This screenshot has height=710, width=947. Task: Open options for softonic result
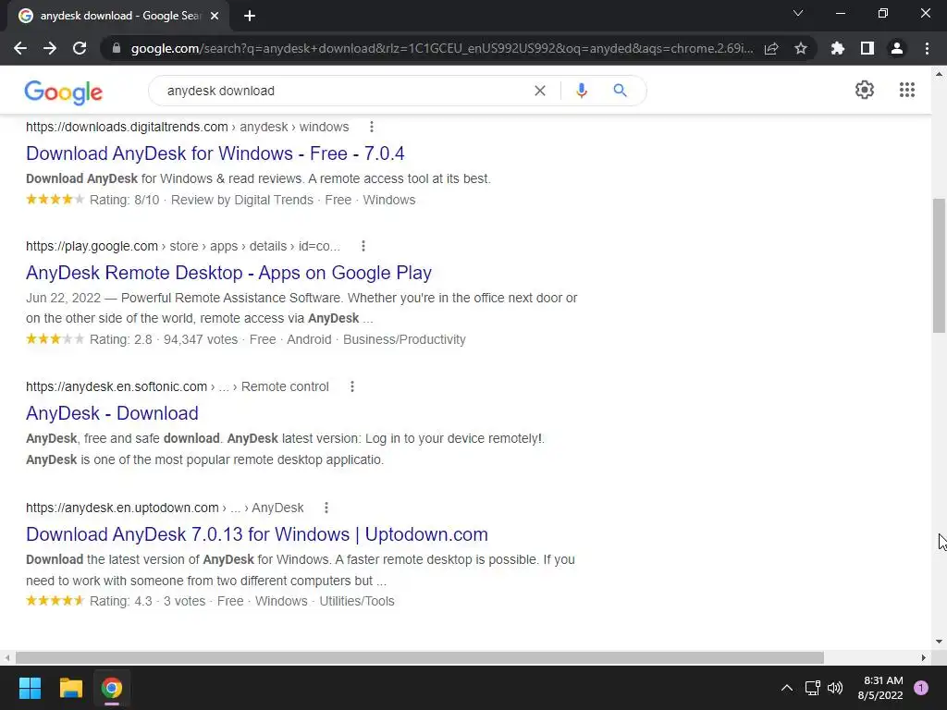click(x=352, y=386)
